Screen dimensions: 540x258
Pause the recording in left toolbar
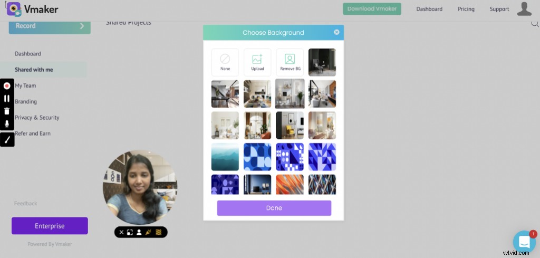(7, 99)
